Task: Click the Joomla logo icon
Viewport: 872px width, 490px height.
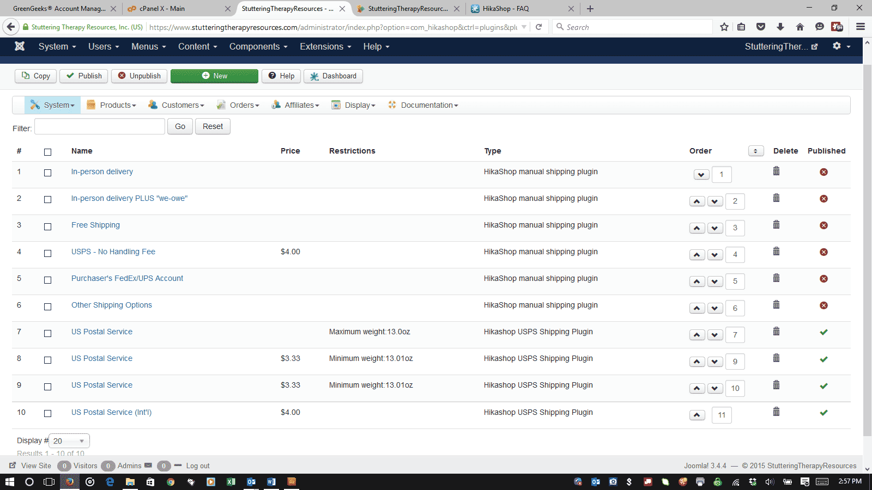Action: [20, 46]
